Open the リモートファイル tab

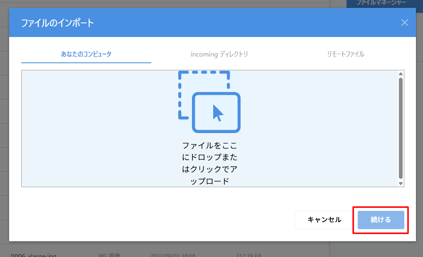346,54
